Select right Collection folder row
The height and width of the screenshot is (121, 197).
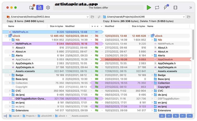[141, 83]
